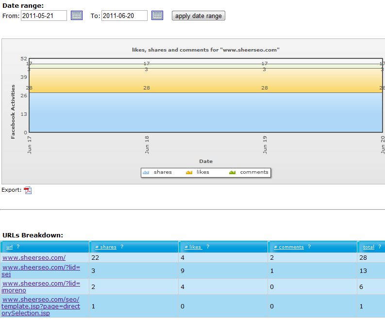Image resolution: width=385 pixels, height=324 pixels.
Task: Click the Date range heading
Action: (23, 6)
